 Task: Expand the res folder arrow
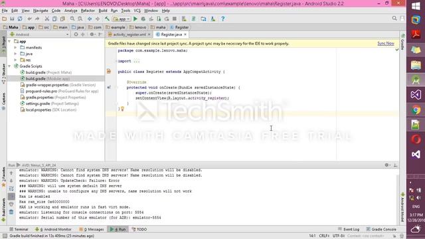click(16, 60)
